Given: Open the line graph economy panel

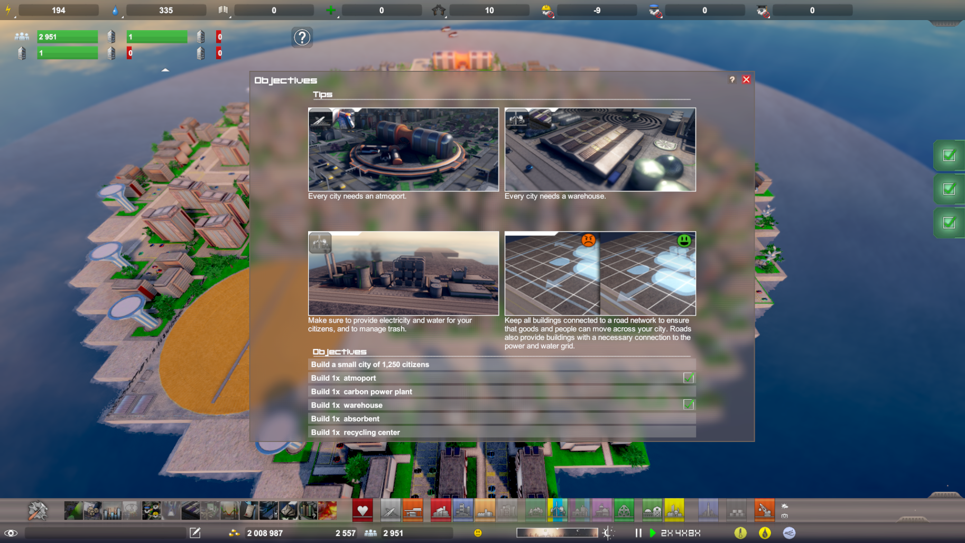Looking at the screenshot, I should [229, 511].
